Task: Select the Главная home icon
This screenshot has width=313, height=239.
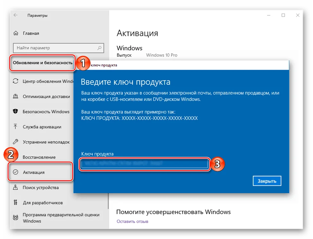Action: [x=15, y=33]
